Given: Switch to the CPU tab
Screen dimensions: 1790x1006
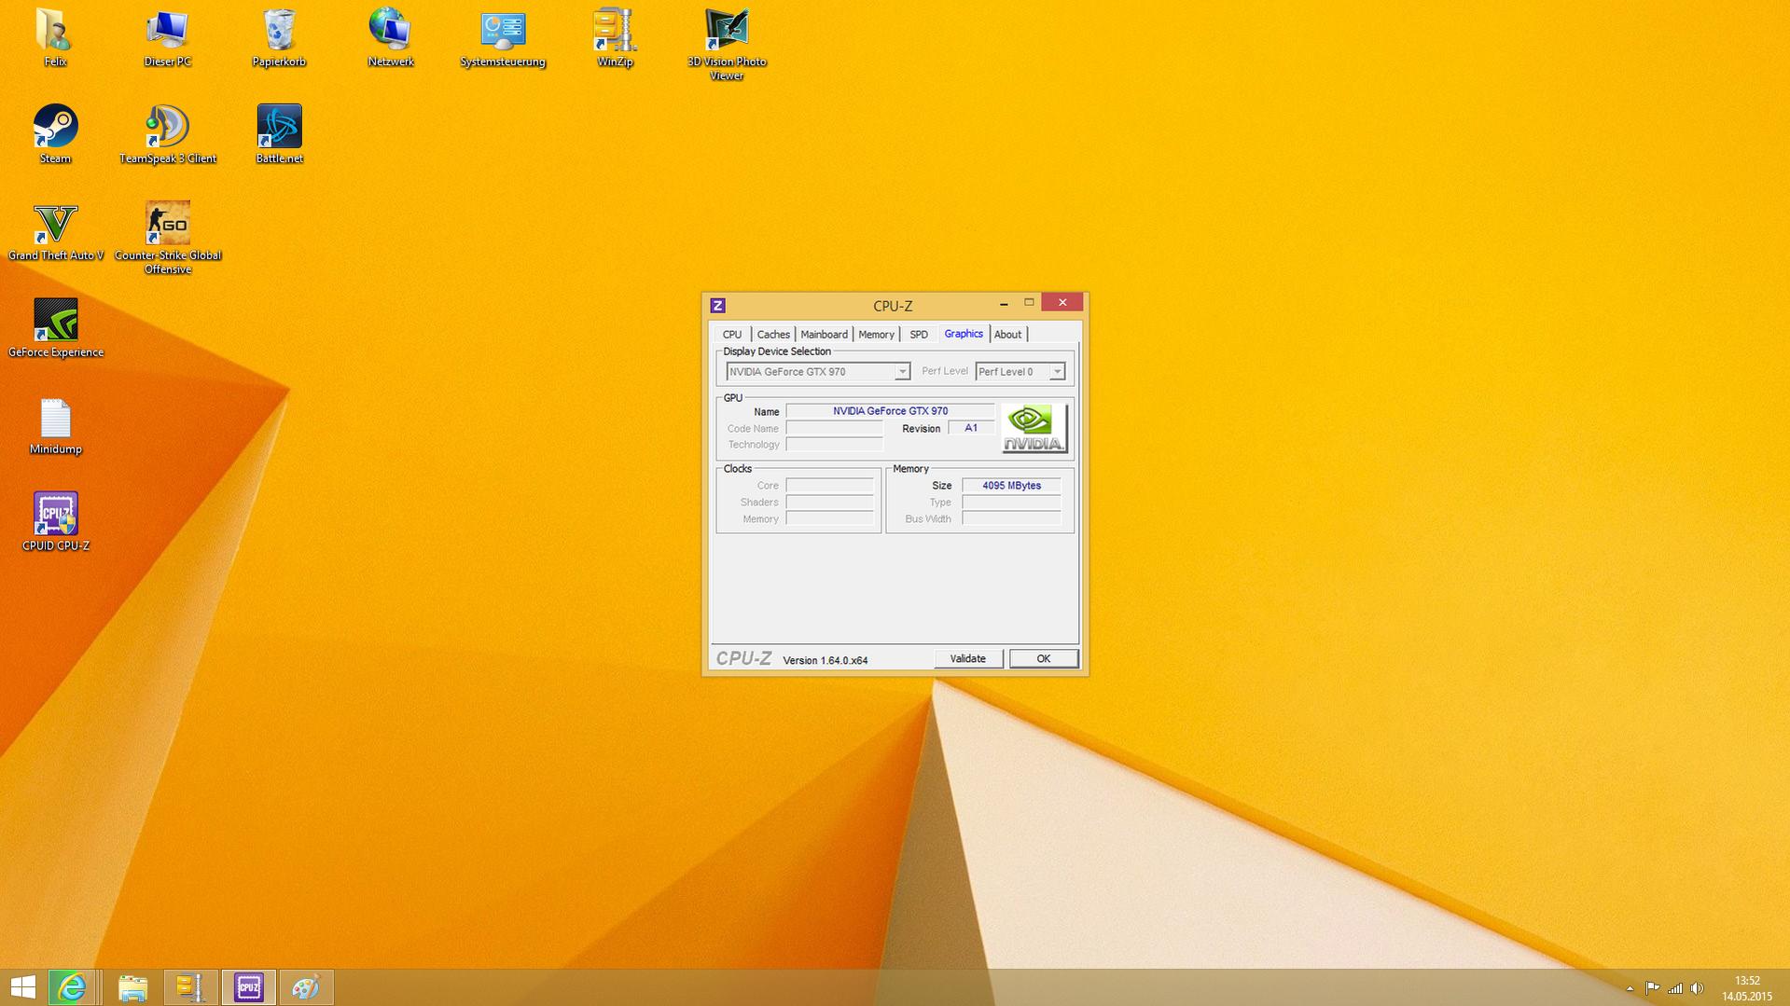Looking at the screenshot, I should (732, 335).
